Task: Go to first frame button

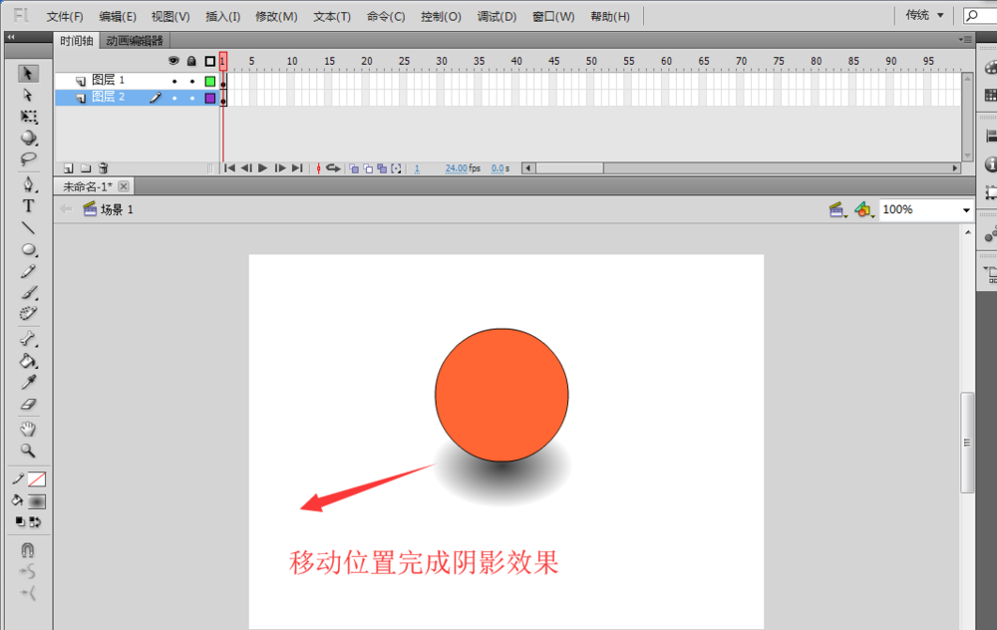Action: coord(230,167)
